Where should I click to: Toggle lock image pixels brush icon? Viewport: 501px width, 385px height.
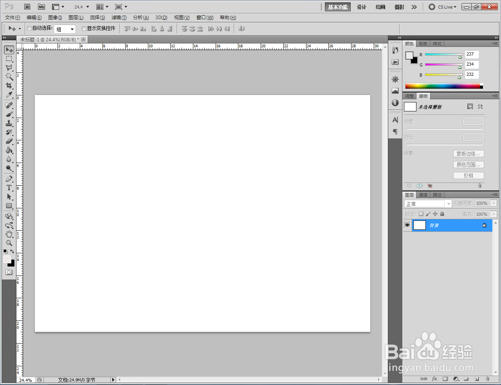click(x=428, y=214)
